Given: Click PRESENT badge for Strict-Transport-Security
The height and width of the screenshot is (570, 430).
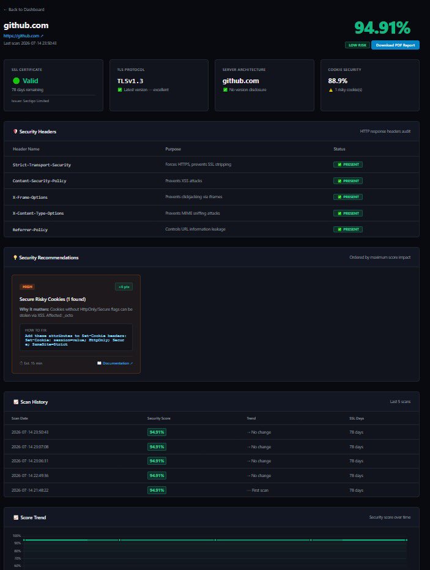Looking at the screenshot, I should pos(348,165).
